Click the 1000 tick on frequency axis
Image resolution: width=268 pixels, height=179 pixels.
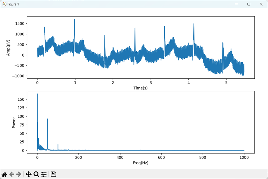pos(244,157)
